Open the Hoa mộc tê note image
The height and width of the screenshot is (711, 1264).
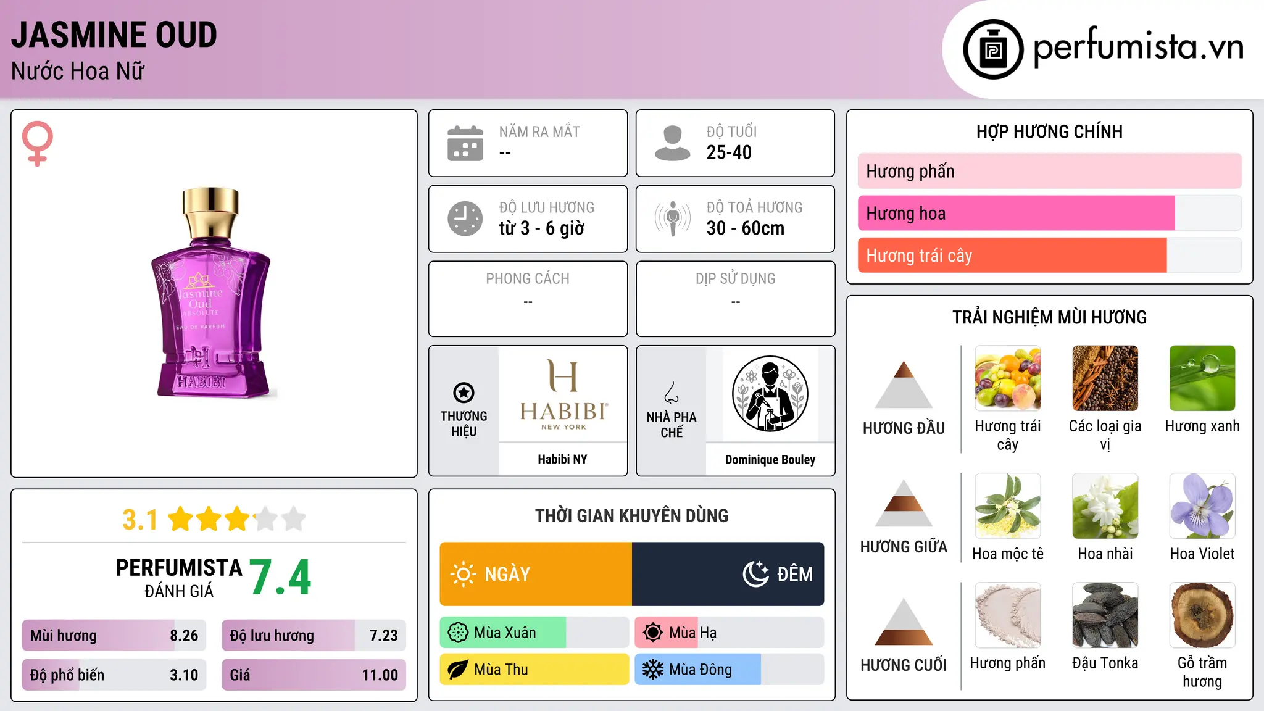pos(1008,506)
